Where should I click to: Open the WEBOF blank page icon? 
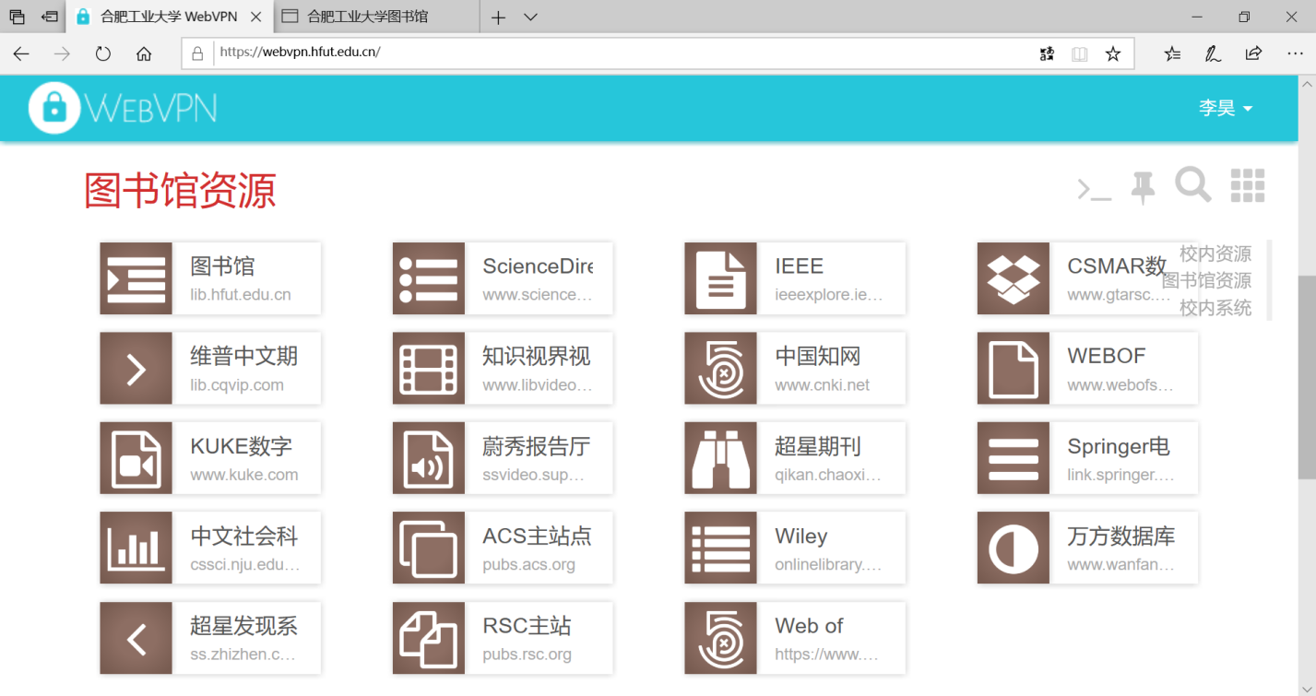(1014, 368)
